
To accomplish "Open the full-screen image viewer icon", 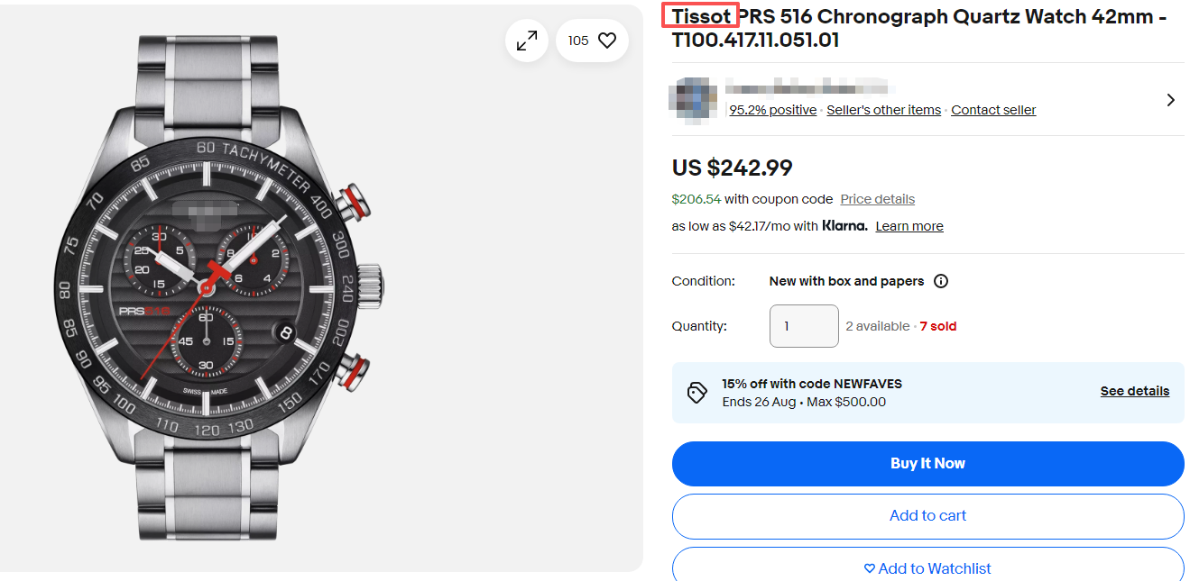I will pyautogui.click(x=527, y=41).
